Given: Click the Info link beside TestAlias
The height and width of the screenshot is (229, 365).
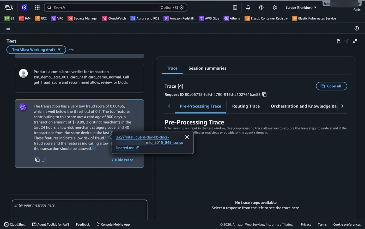Looking at the screenshot, I should click(x=70, y=50).
